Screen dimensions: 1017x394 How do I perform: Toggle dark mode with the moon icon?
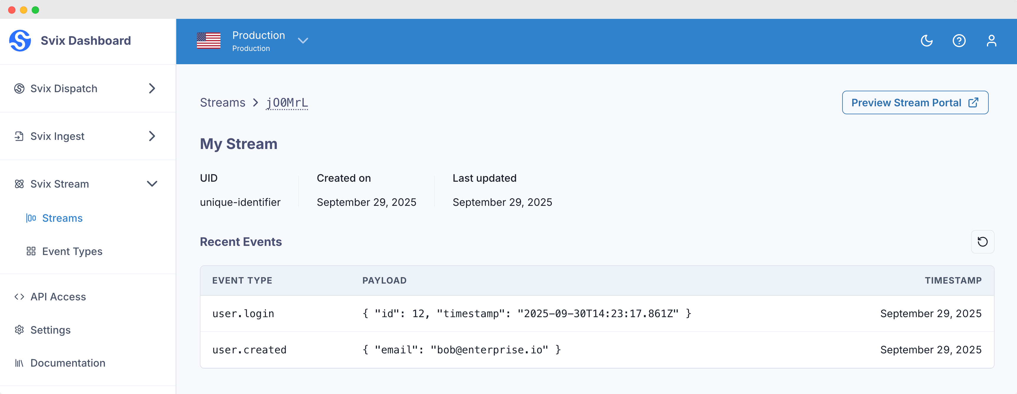(926, 41)
